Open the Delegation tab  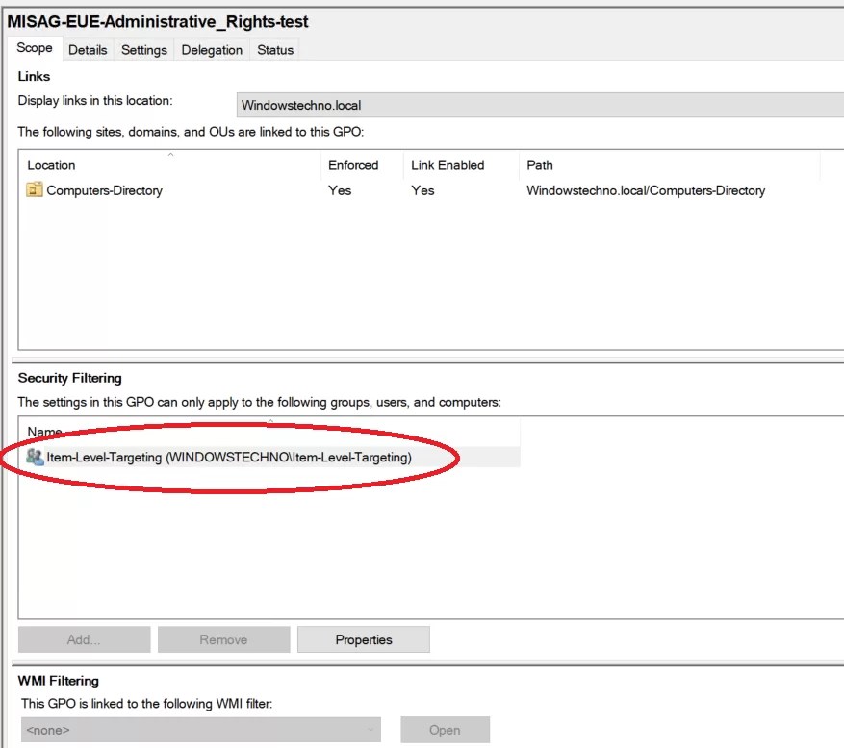coord(211,50)
